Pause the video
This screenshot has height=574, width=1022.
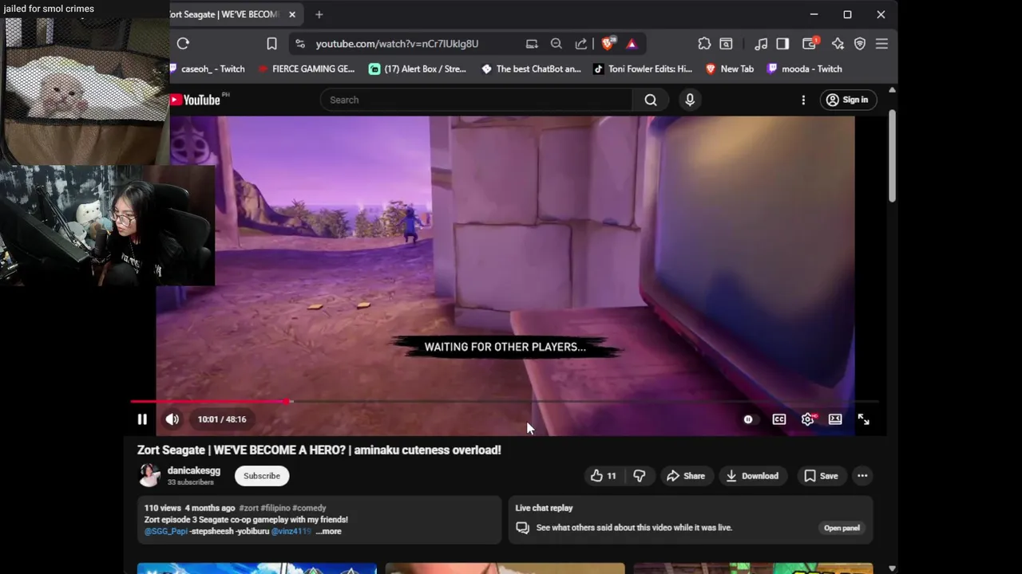[x=142, y=419]
